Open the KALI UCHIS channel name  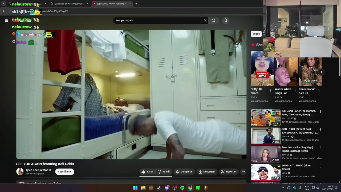tap(287, 118)
